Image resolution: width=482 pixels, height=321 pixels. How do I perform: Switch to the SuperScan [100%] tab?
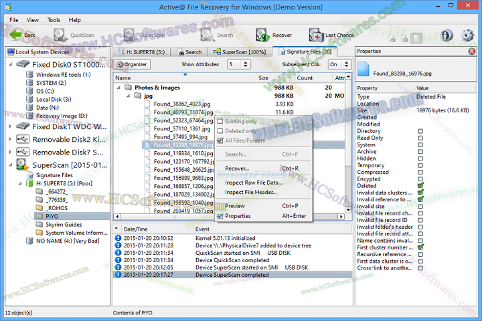pyautogui.click(x=239, y=52)
